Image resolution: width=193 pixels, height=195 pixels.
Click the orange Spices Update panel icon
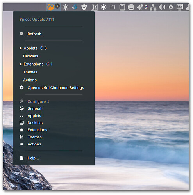[50, 7]
